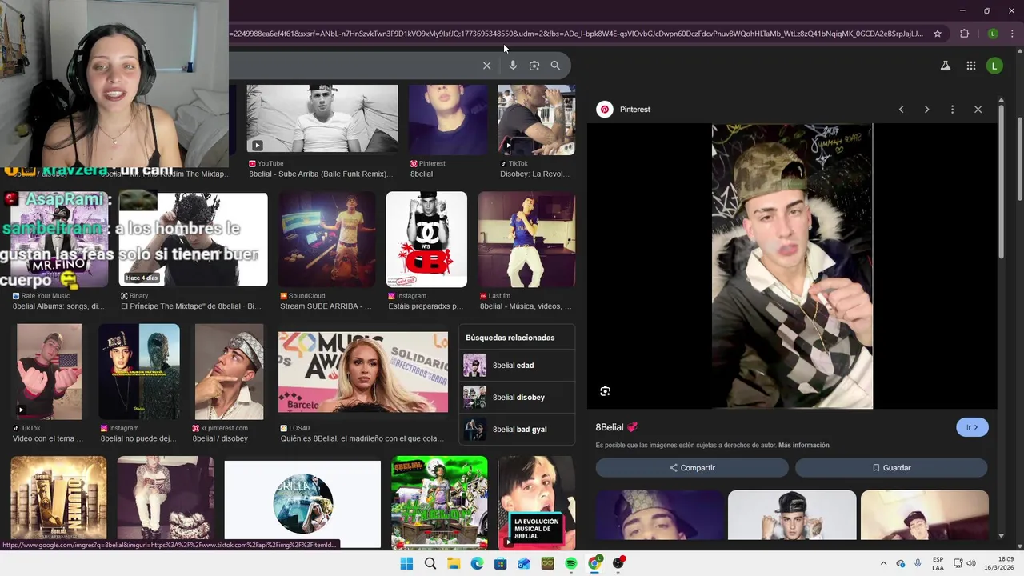Open Instagram Estáis preparadxs thumbnail
This screenshot has height=576, width=1024.
click(426, 239)
